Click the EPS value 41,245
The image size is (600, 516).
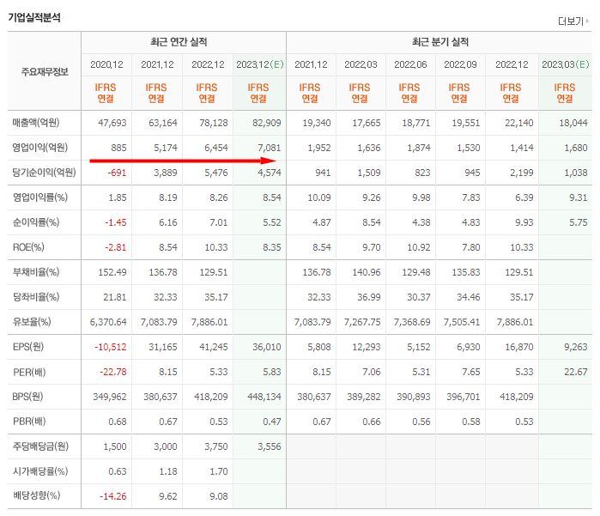pos(214,347)
